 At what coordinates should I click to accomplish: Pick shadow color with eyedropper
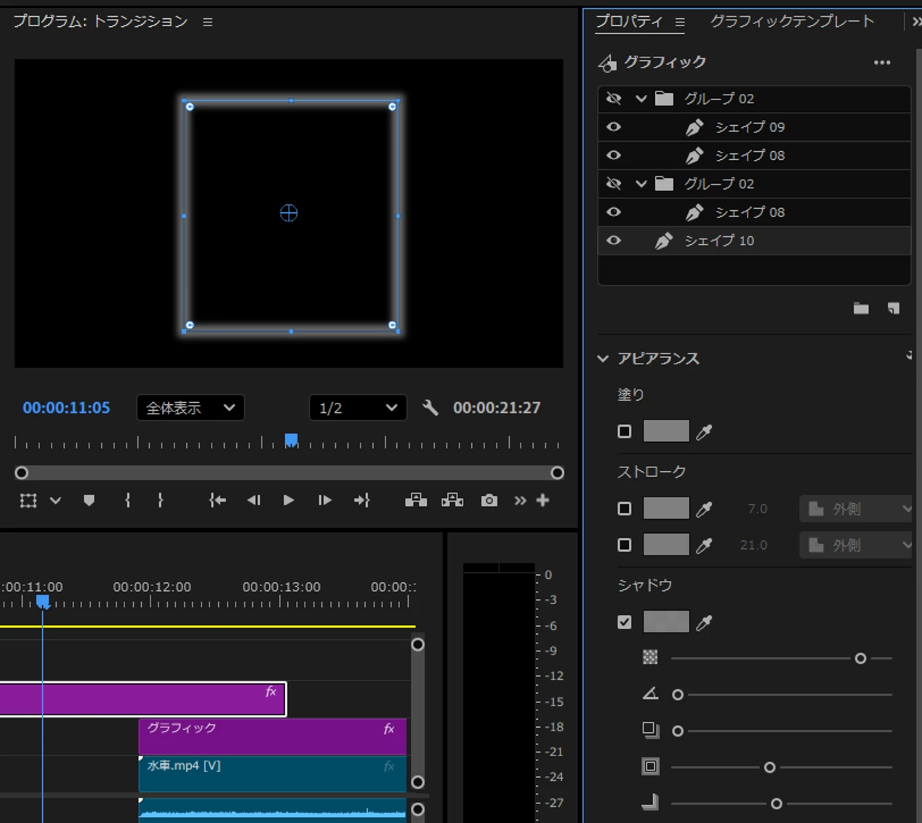pos(704,622)
